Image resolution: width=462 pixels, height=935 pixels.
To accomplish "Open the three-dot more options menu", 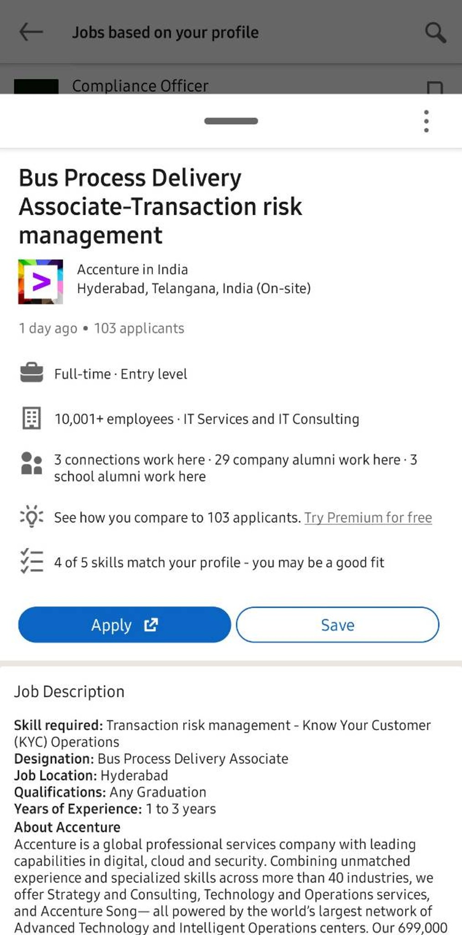I will click(426, 121).
